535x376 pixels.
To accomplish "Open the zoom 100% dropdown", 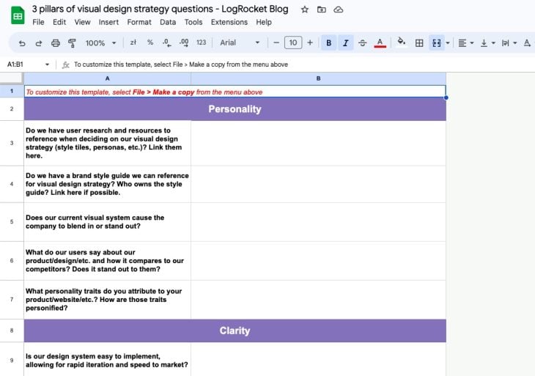I will click(100, 43).
